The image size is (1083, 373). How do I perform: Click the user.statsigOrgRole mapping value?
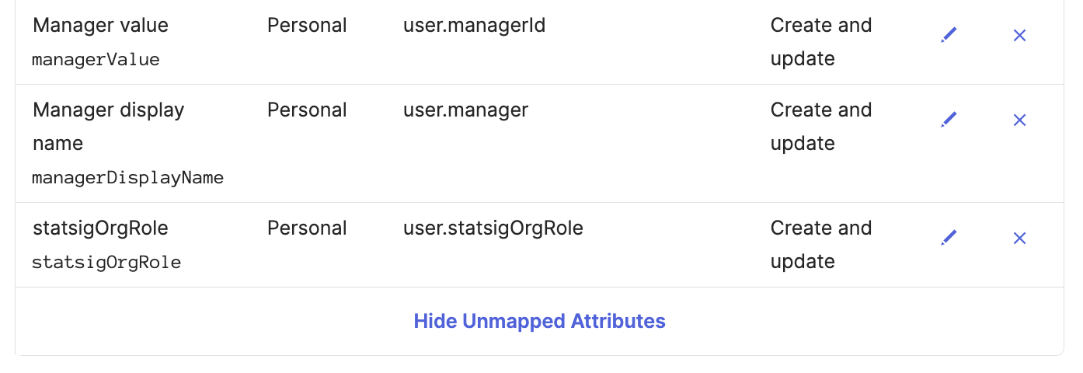(x=493, y=228)
